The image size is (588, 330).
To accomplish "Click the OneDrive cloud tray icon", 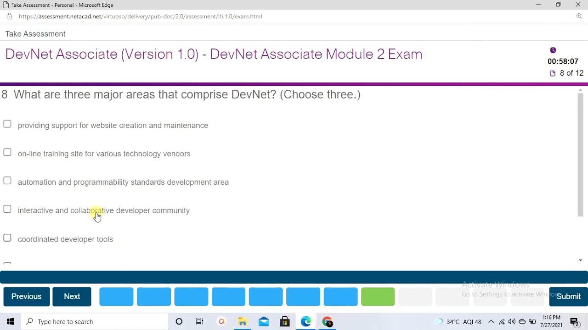I will coord(522,322).
